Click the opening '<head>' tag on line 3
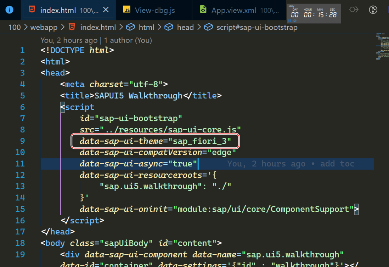The width and height of the screenshot is (389, 267). 55,73
